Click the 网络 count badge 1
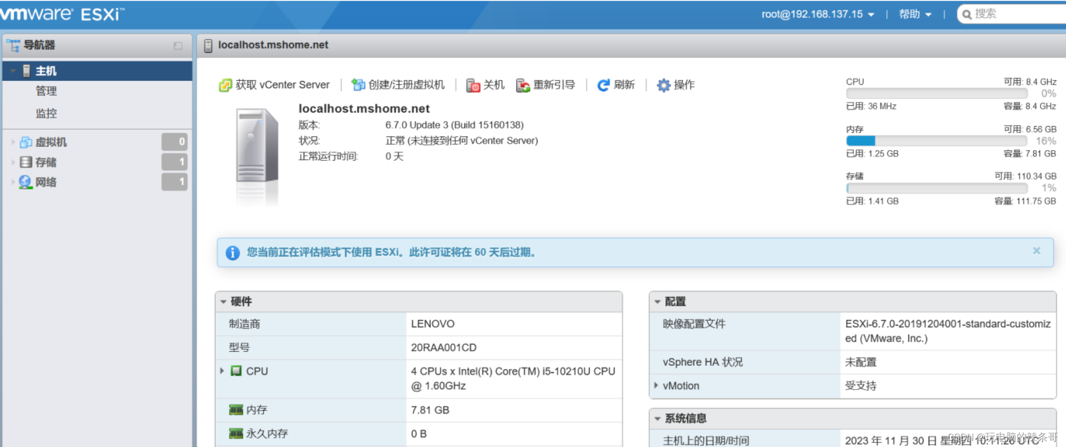The width and height of the screenshot is (1066, 447). (x=175, y=182)
